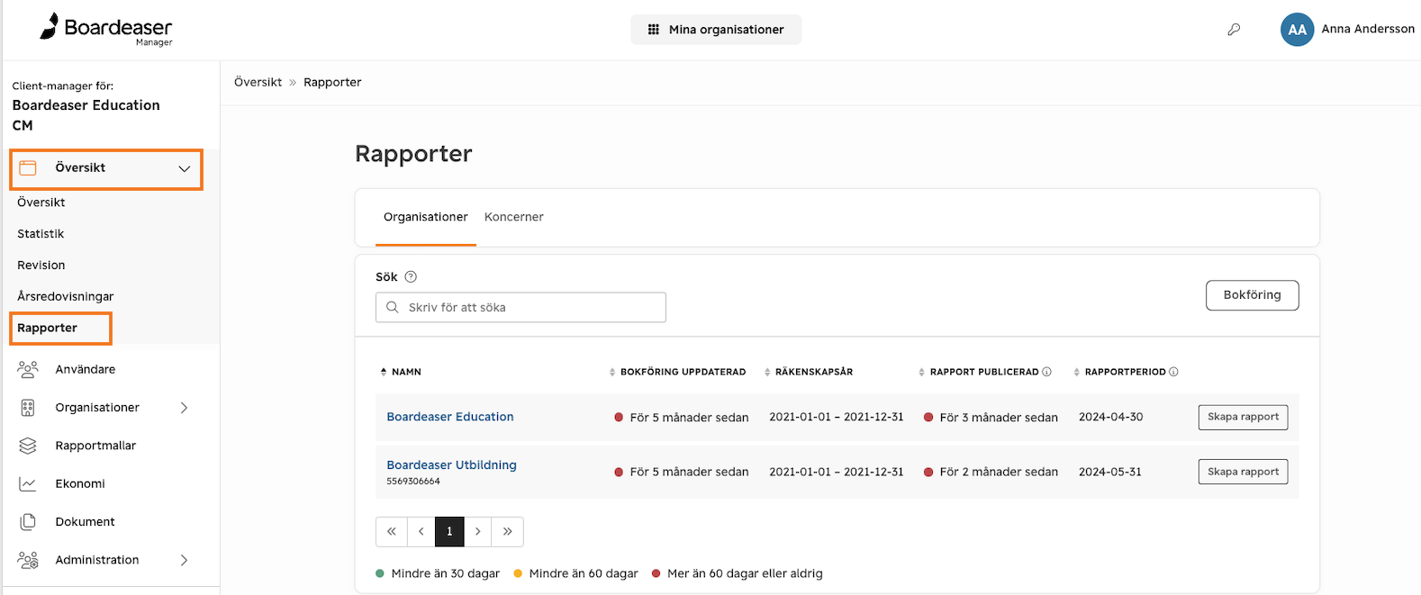1421x595 pixels.
Task: Click the Boardeaser Manager logo
Action: click(x=105, y=29)
